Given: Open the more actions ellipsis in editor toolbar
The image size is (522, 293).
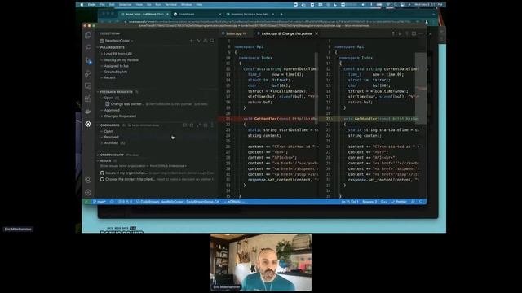Looking at the screenshot, I should point(421,33).
